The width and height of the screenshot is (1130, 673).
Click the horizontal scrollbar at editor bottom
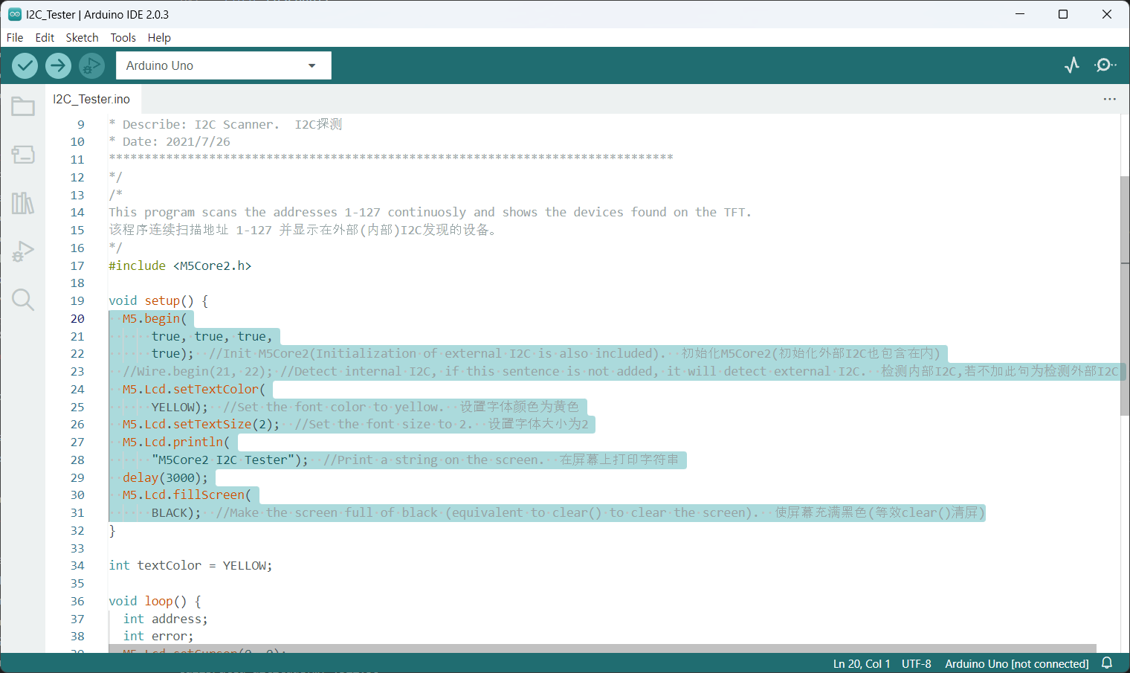[602, 648]
